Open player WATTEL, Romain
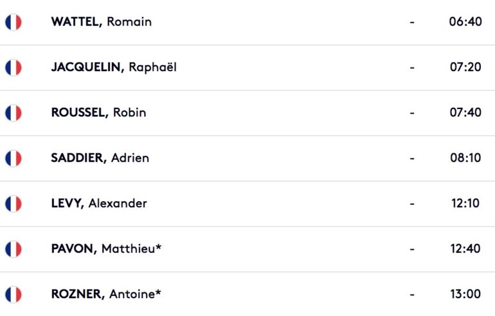 pos(101,22)
